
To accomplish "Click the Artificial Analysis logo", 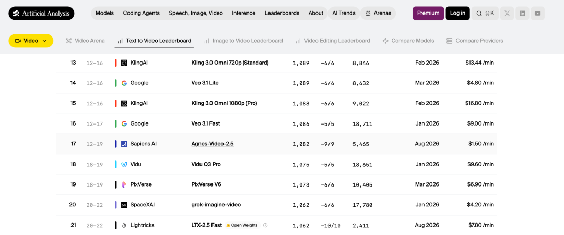I will pos(41,13).
